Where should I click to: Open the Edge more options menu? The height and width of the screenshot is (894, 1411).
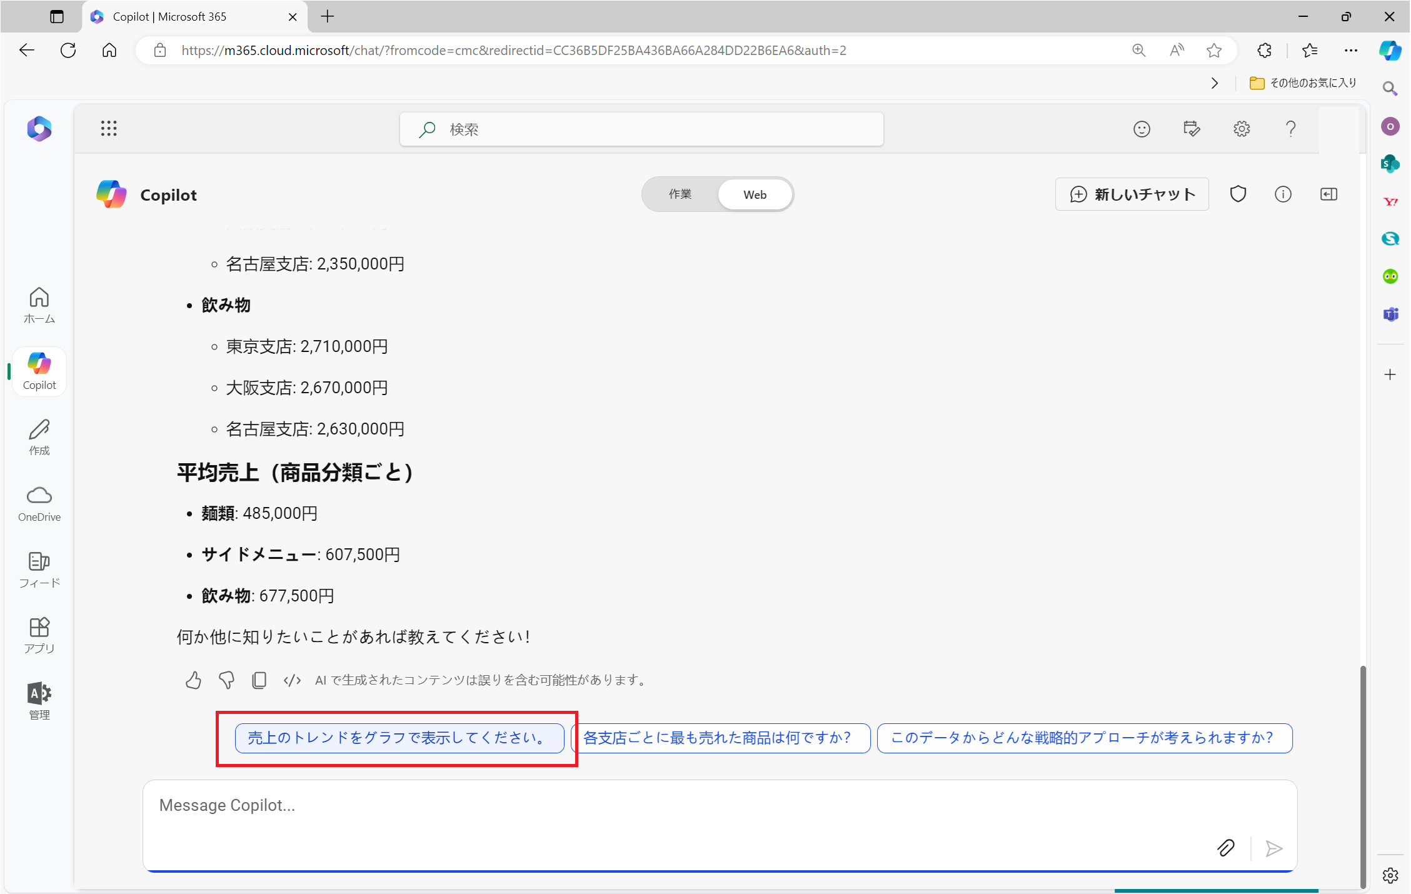(1351, 50)
